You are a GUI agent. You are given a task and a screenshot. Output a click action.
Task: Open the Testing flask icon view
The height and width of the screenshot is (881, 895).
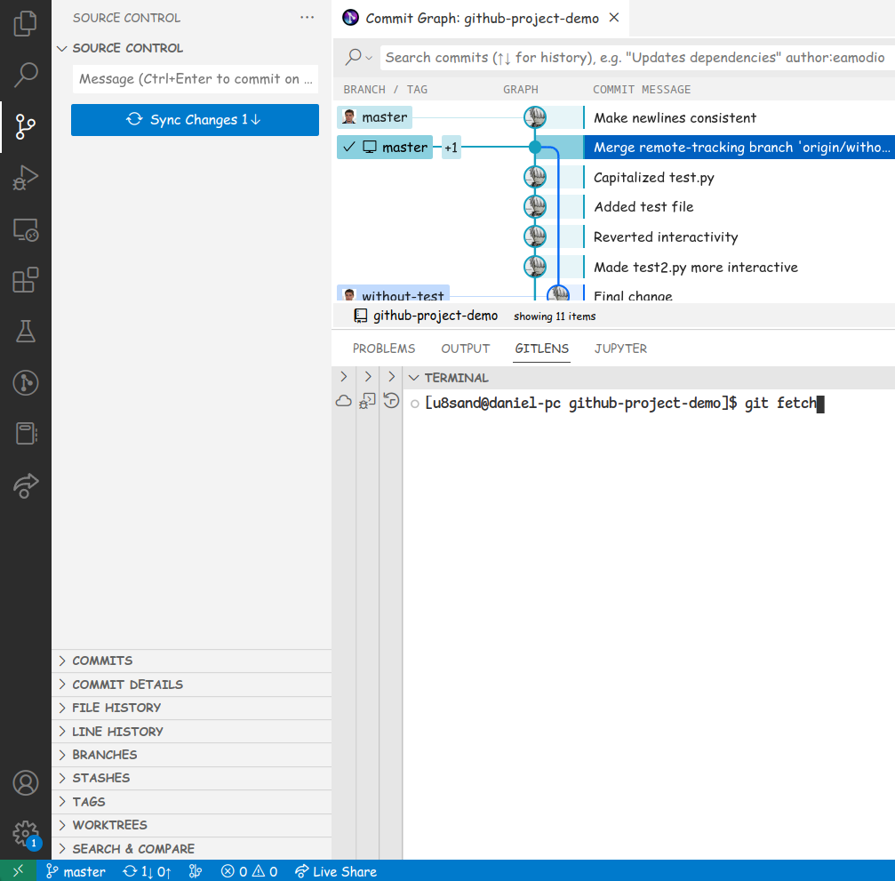tap(26, 332)
